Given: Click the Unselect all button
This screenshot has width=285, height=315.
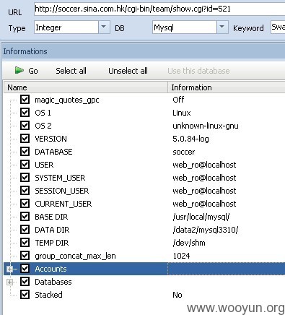Looking at the screenshot, I should coord(128,71).
